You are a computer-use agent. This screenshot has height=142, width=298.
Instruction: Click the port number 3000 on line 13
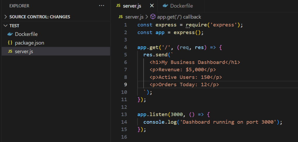pos(177,115)
